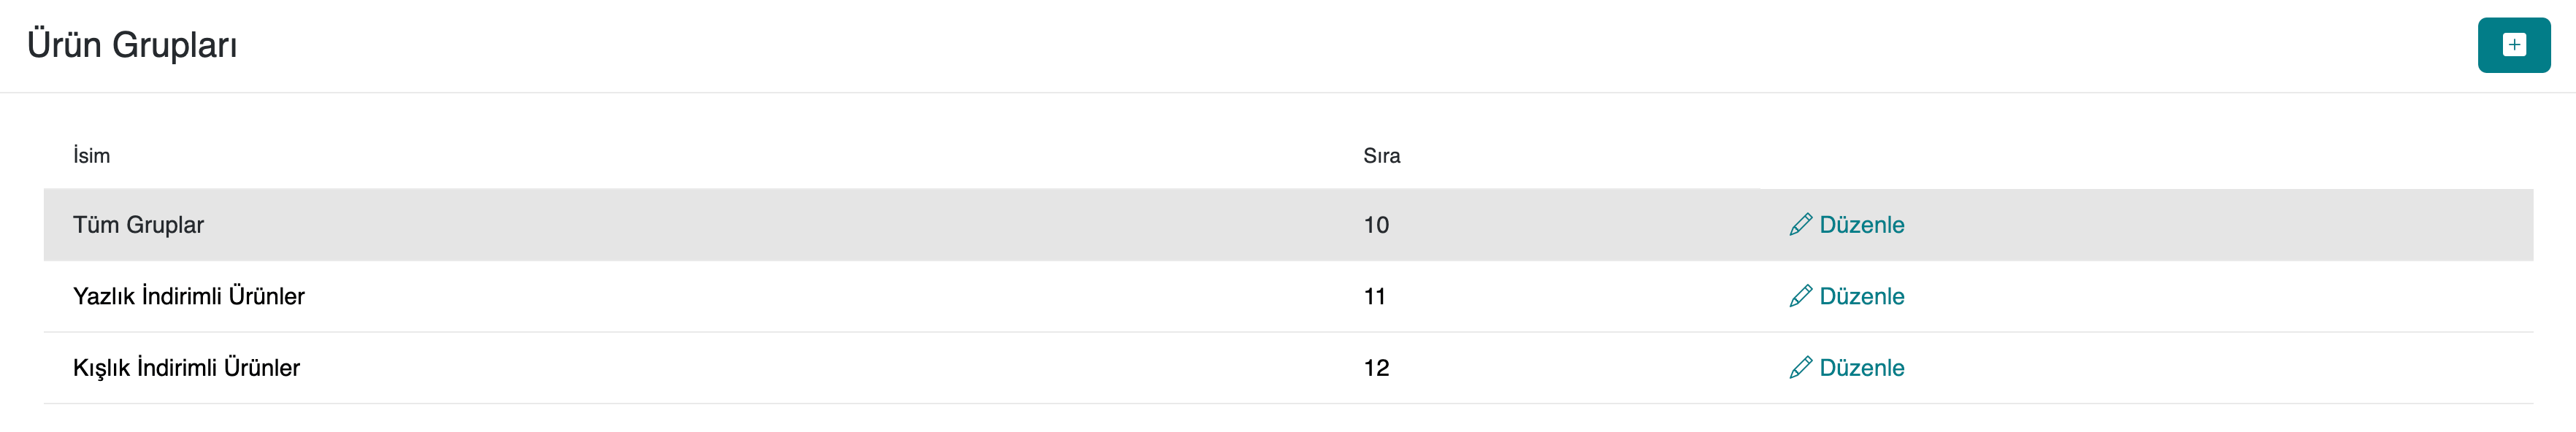Click the pencil icon in the Tüm Gruplar row
Viewport: 2576px width, 432px height.
[x=1800, y=225]
